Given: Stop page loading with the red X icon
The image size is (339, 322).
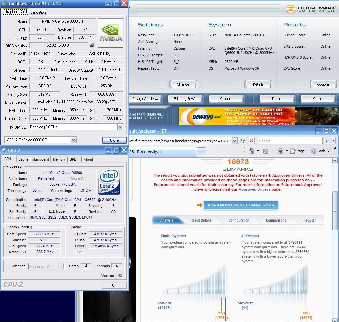Looking at the screenshot, I should click(x=251, y=141).
